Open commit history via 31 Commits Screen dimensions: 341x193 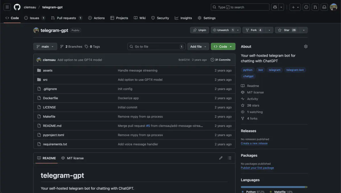tap(221, 60)
